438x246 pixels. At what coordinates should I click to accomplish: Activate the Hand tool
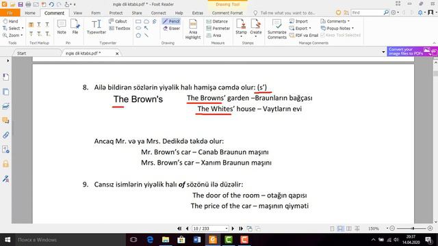coord(10,21)
